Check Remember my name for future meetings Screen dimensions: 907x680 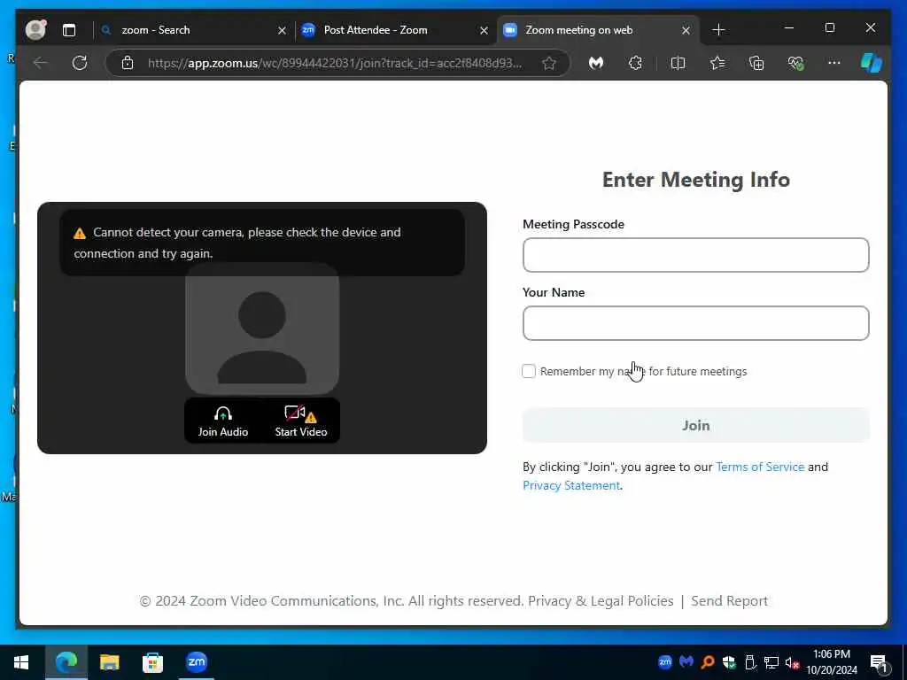tap(529, 371)
